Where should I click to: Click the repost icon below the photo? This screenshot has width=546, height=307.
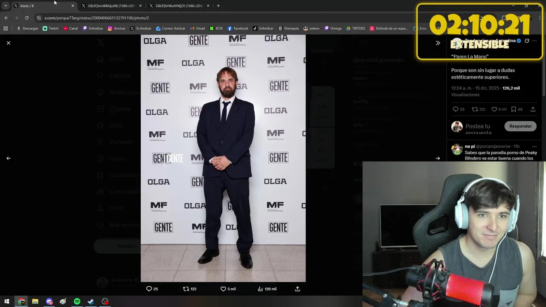[186, 289]
